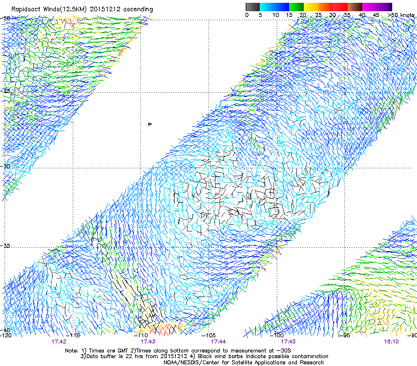Click the '-35' latitude label
Viewport: 417px width, 366px height.
click(x=6, y=246)
